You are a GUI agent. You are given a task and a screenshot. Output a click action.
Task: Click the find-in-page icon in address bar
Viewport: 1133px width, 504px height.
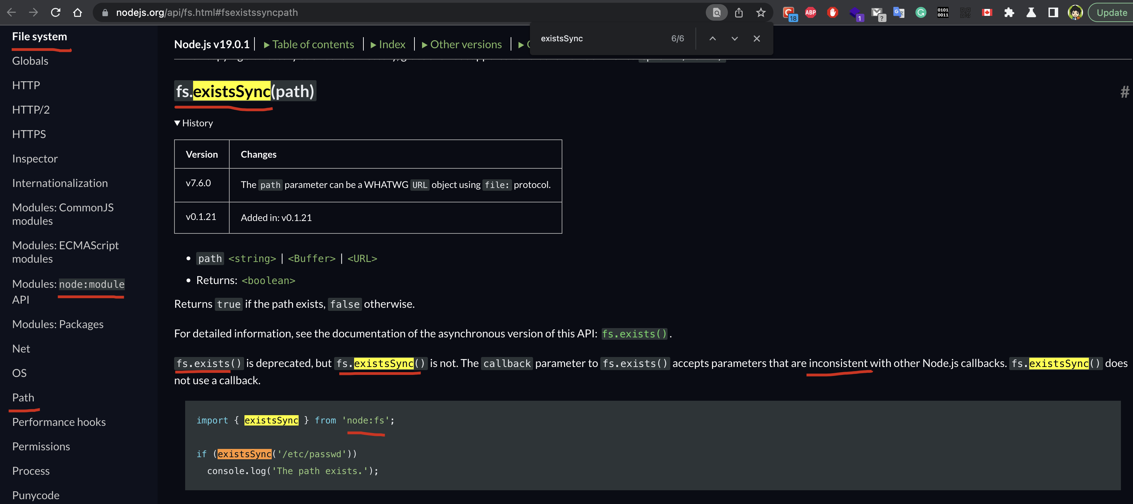coord(716,13)
